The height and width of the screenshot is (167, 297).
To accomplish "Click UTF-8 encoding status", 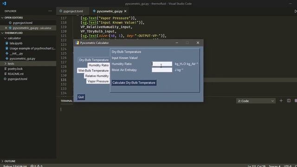I will point(288,166).
